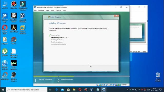This screenshot has height=92, width=164.
Task: Click the volume icon in system tray
Action: (139, 90)
